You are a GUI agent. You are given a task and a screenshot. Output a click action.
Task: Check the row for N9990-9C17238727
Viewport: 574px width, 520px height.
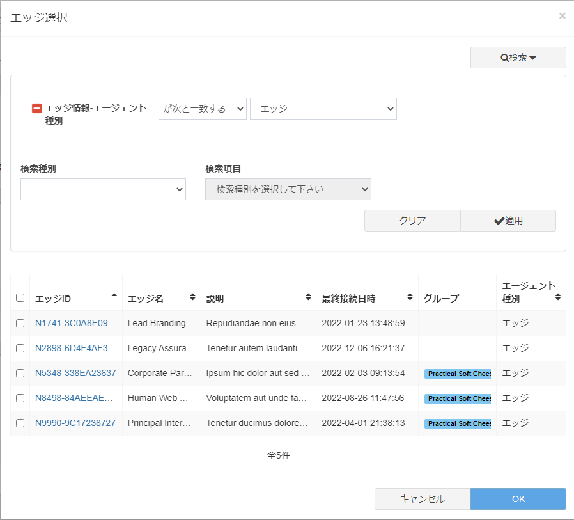point(20,423)
